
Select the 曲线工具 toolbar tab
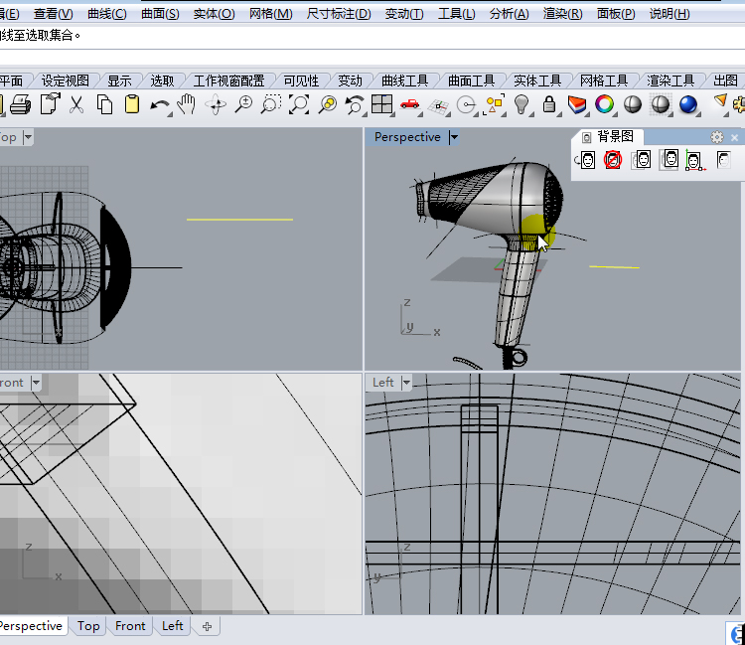pos(404,81)
